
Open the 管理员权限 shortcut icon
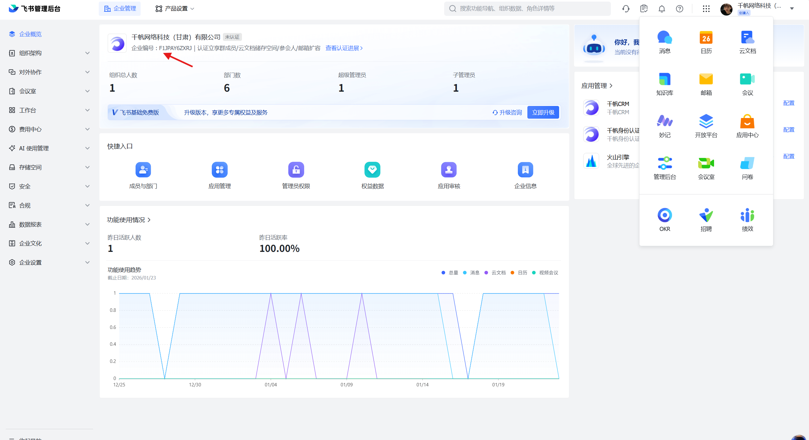[296, 170]
